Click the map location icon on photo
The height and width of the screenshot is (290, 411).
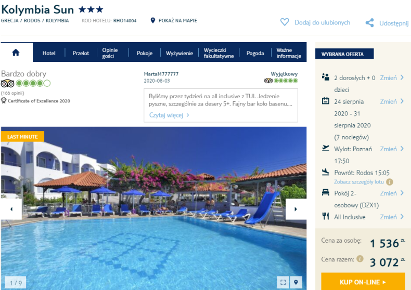coord(296,282)
